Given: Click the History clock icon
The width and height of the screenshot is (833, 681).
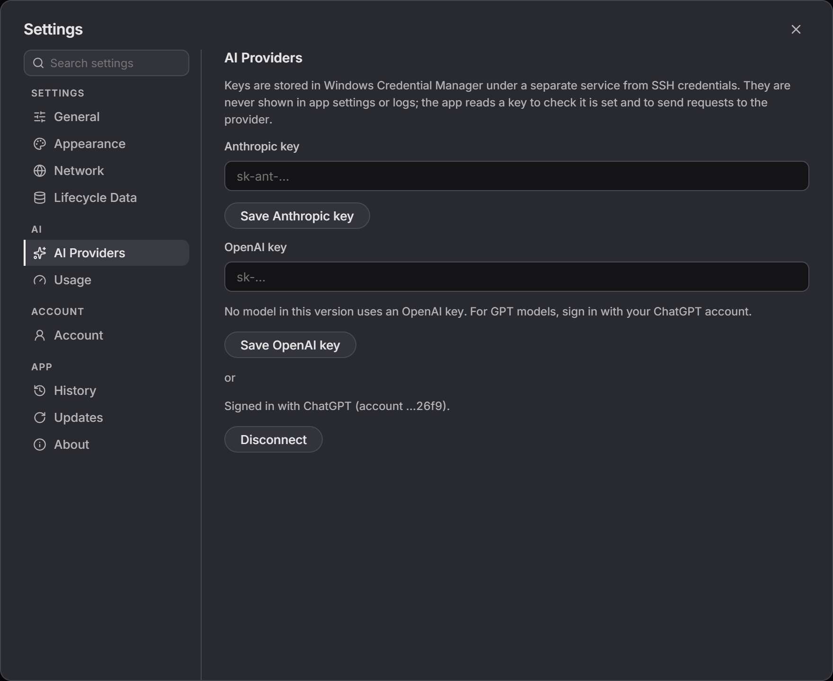Looking at the screenshot, I should click(40, 391).
